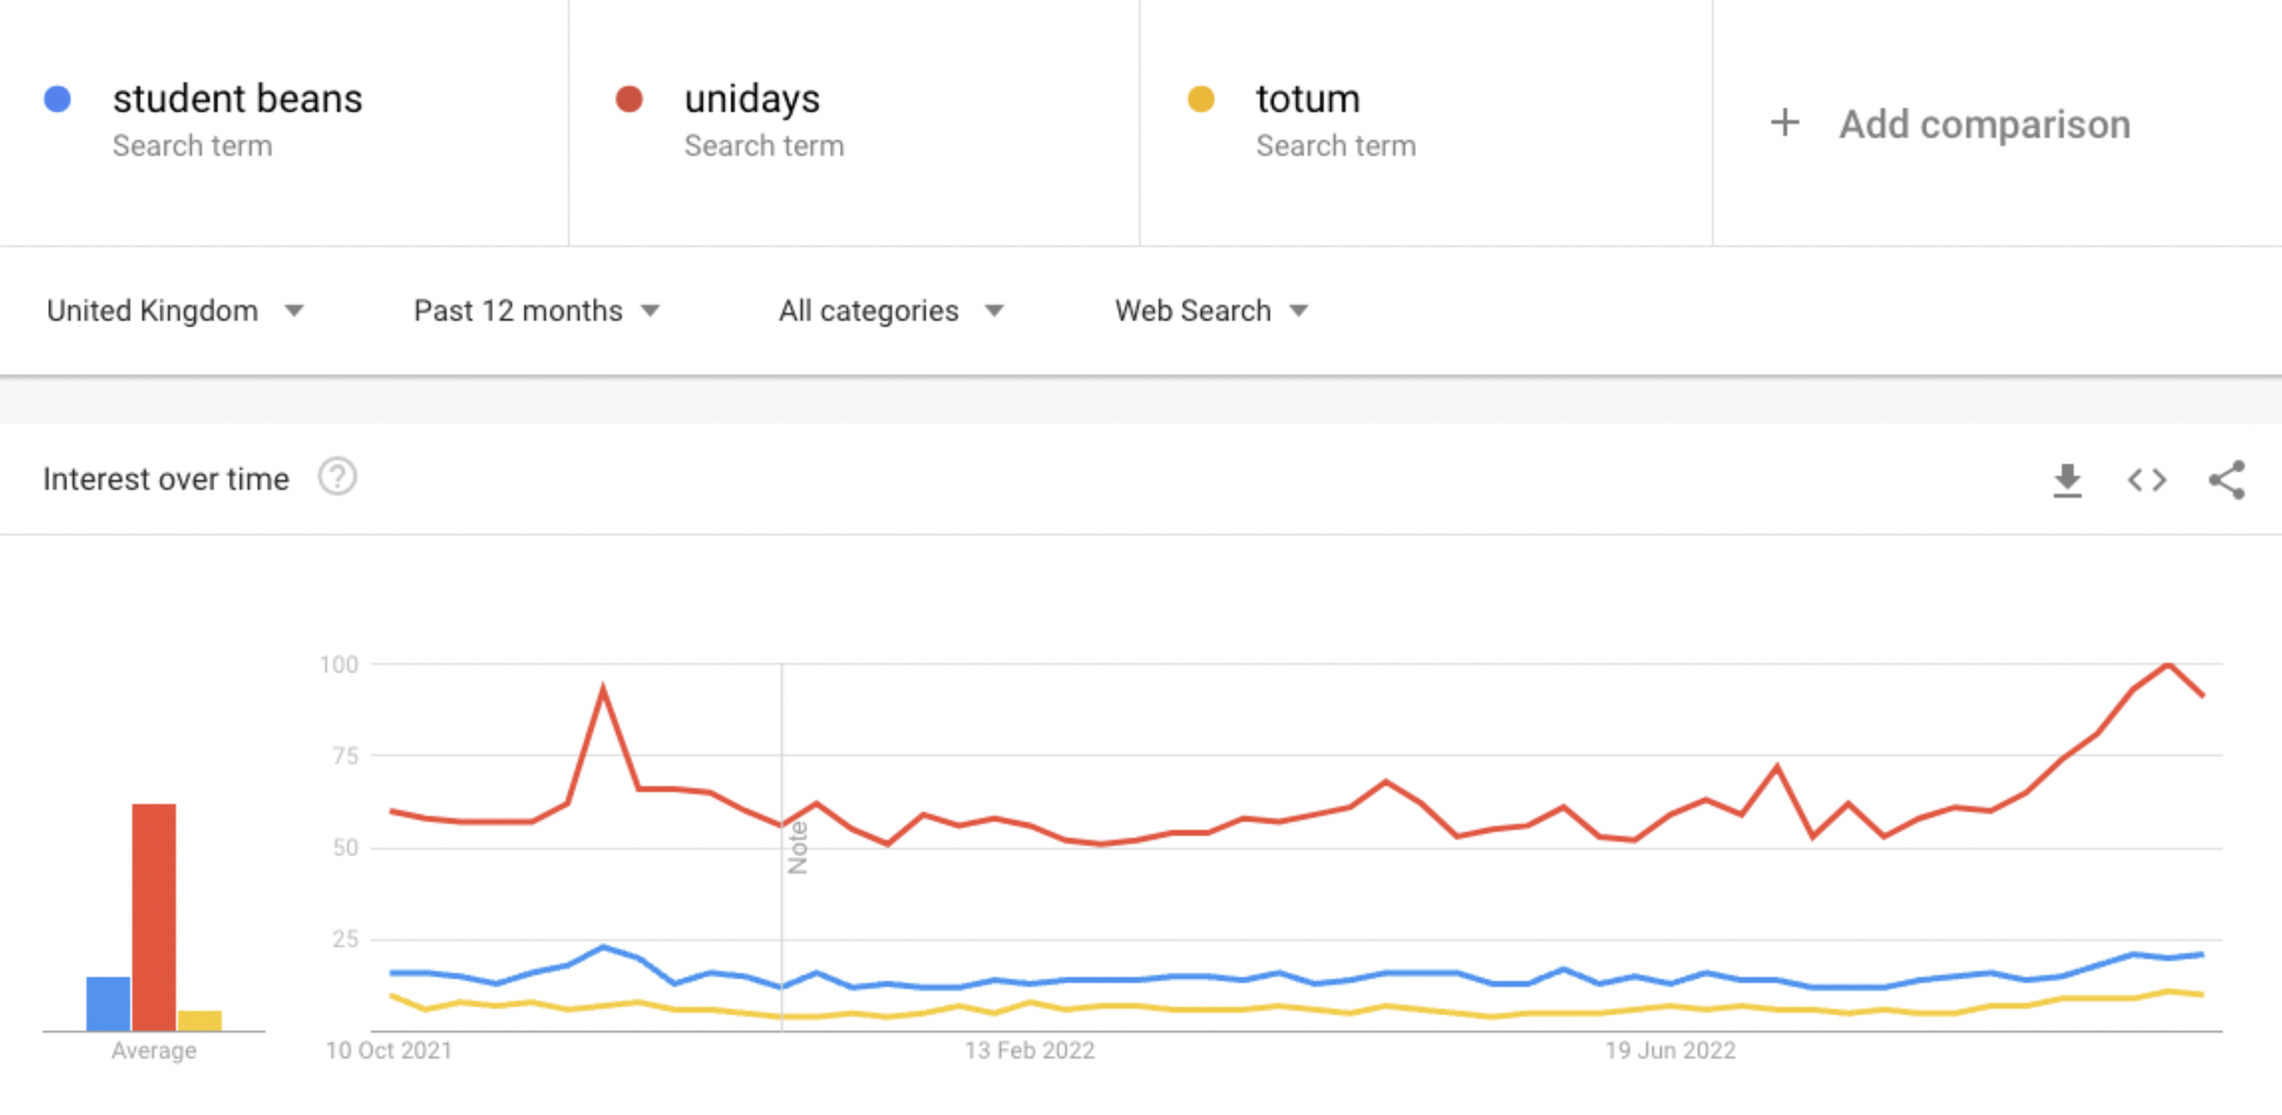Click the red unidays dot

(x=629, y=99)
